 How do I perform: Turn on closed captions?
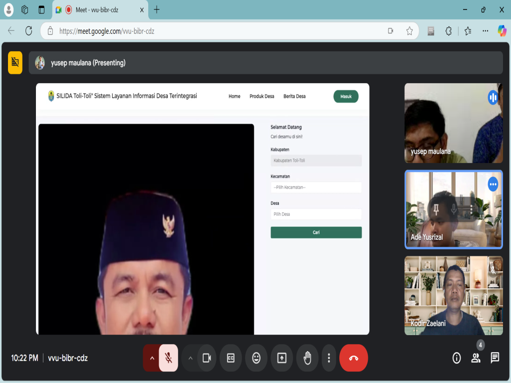231,358
